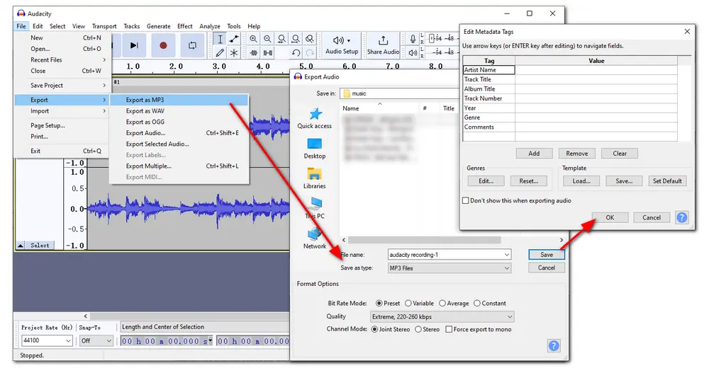Open the Save in music folder dropdown

point(400,93)
